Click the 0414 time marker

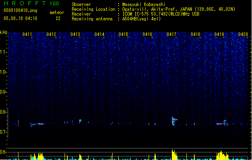99,34
